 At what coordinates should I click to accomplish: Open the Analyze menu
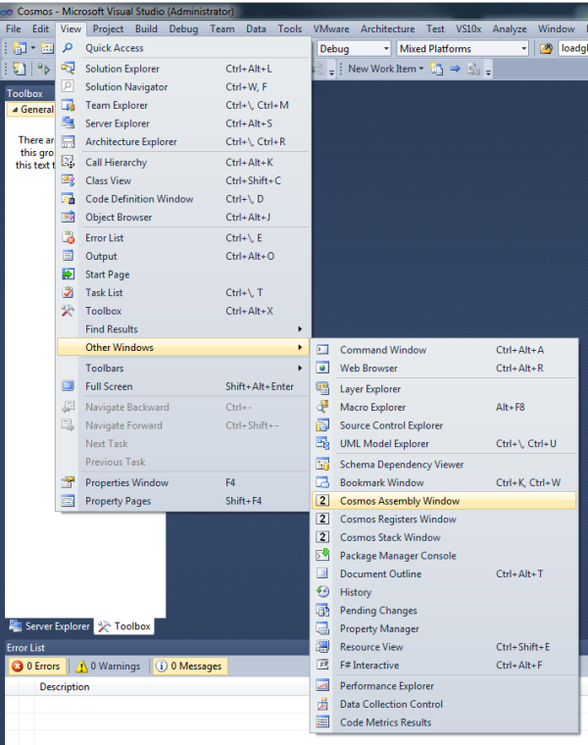tap(510, 29)
